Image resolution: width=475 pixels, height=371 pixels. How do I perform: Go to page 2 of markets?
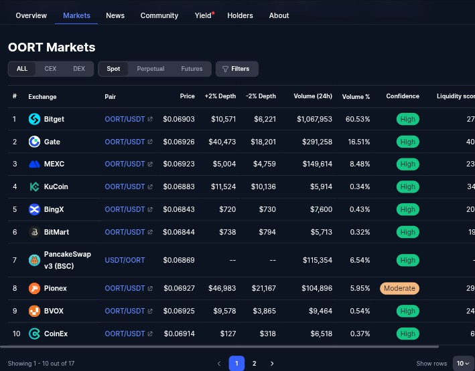(254, 364)
